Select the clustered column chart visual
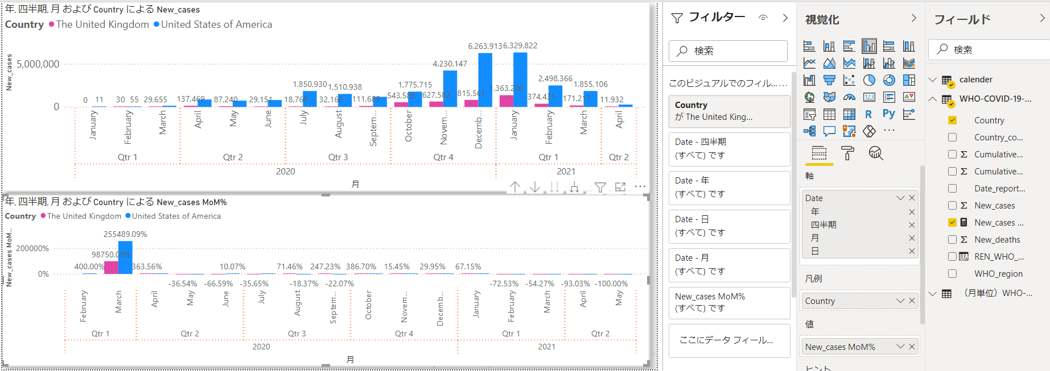Image resolution: width=1050 pixels, height=371 pixels. [x=869, y=46]
